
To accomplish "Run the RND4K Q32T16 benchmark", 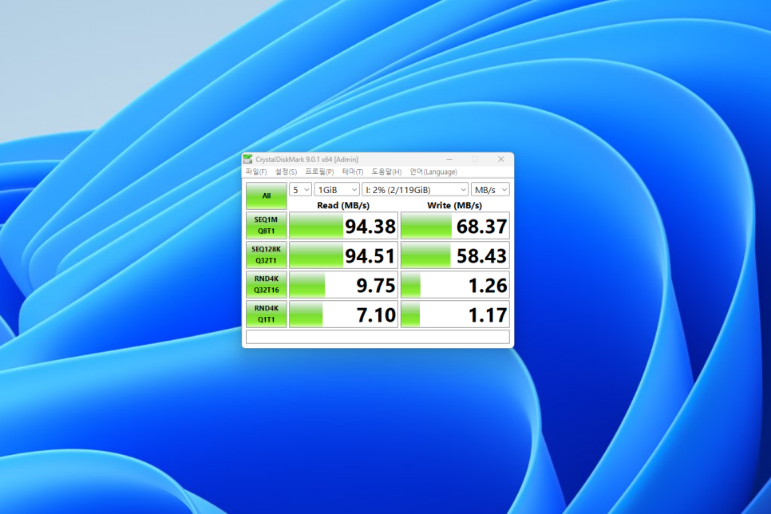I will click(x=266, y=285).
